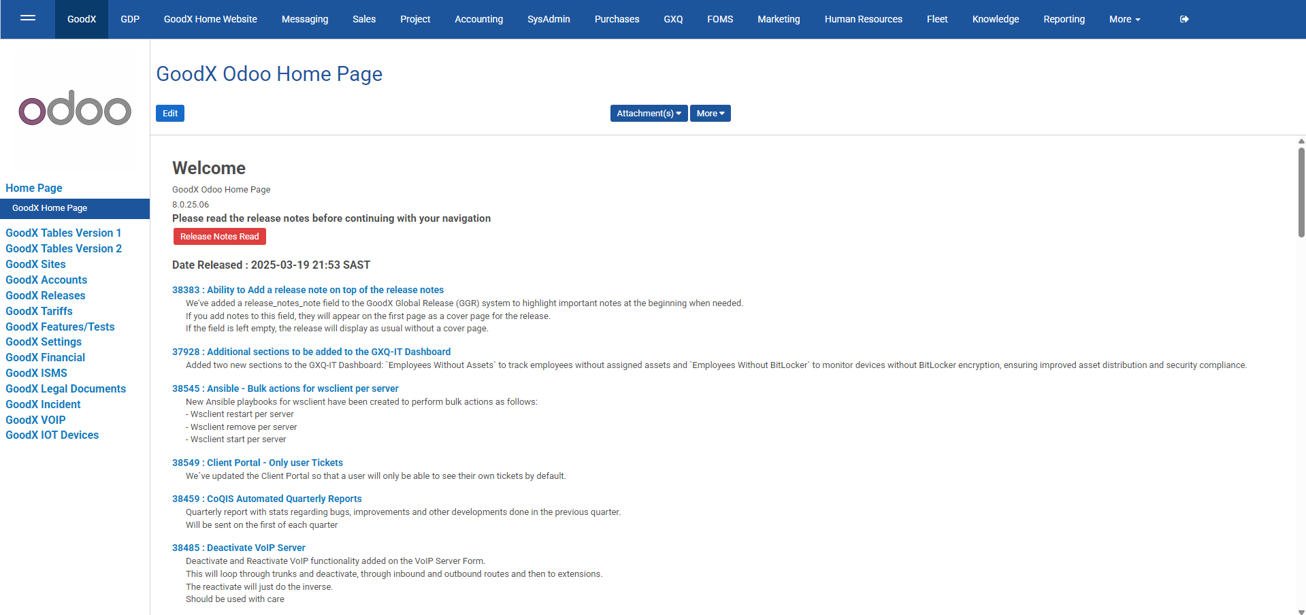
Task: Open the Sales menu
Action: tap(364, 19)
